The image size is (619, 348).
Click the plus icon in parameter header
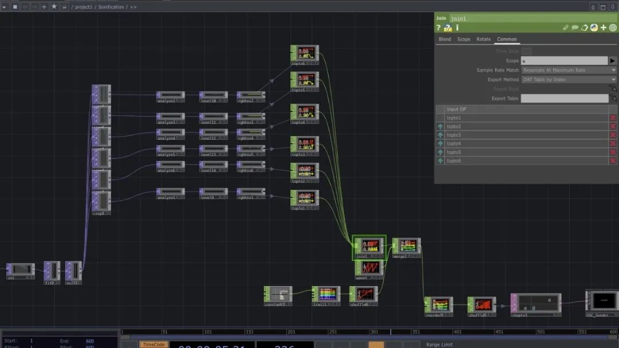(x=604, y=27)
